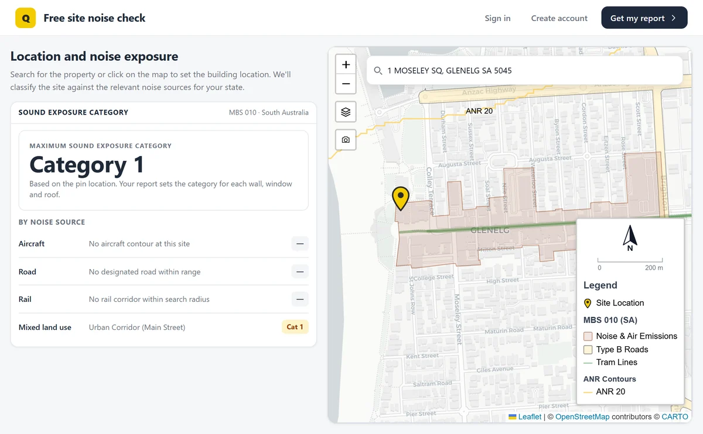The width and height of the screenshot is (703, 434).
Task: Open the Create account link
Action: click(559, 18)
